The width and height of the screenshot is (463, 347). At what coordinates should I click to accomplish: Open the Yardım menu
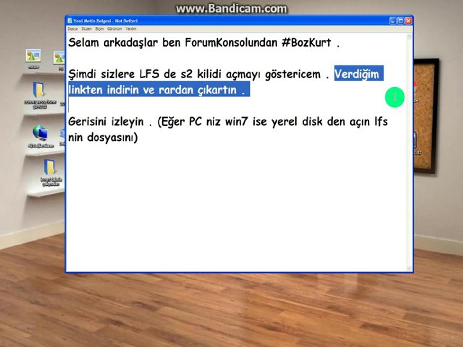click(131, 29)
